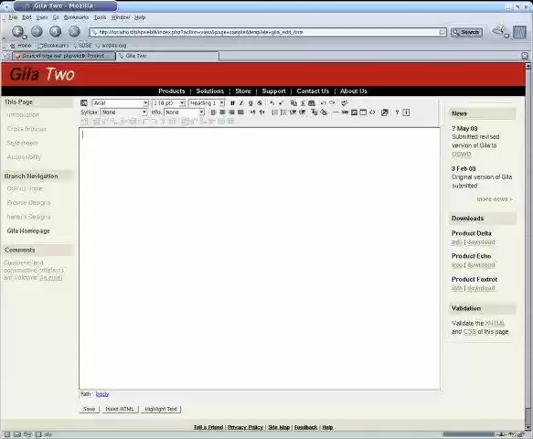Open the Contact Us navigation link

[x=313, y=91]
